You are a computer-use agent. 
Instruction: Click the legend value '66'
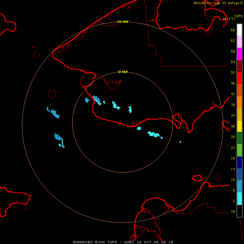[233, 30]
